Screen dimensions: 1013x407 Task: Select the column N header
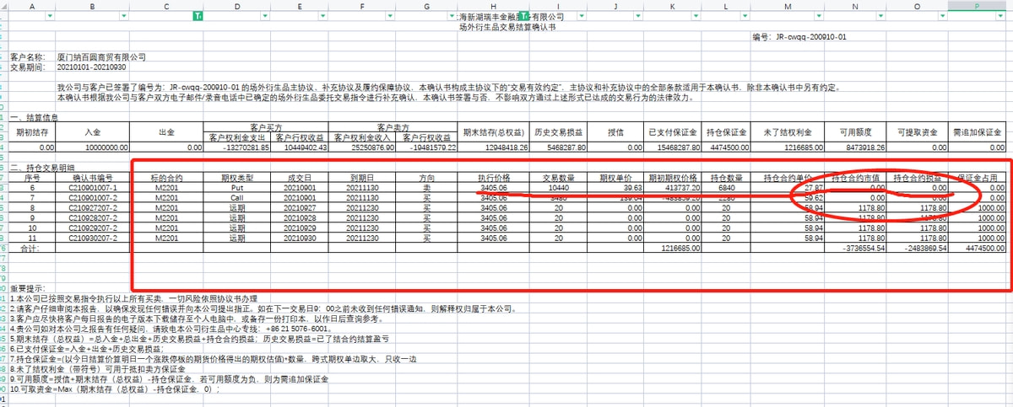(855, 5)
